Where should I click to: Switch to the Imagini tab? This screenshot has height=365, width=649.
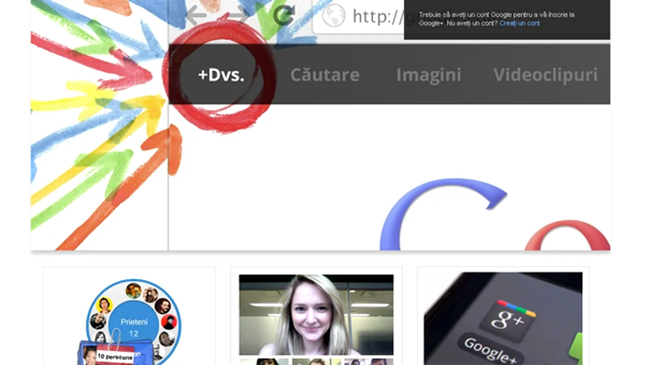pyautogui.click(x=428, y=75)
